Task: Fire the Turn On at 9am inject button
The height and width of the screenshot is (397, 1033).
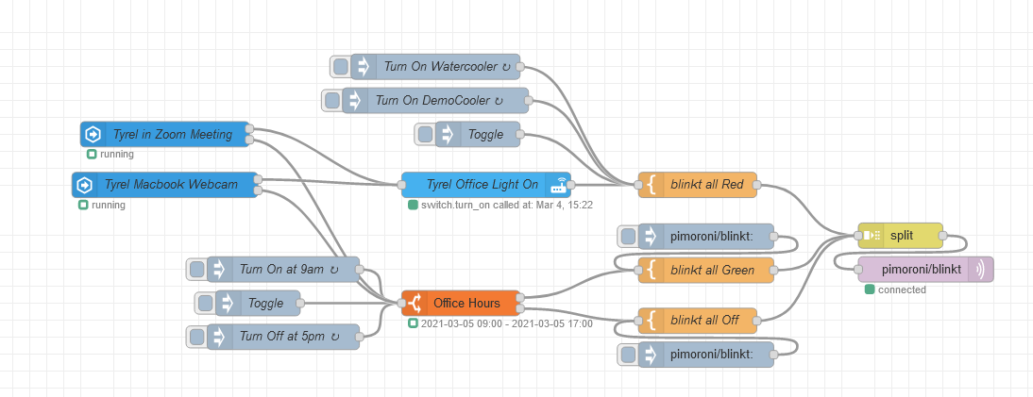Action: (x=197, y=270)
